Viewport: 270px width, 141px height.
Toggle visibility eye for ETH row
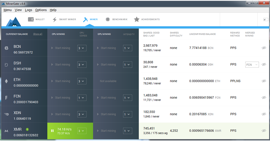tap(264, 81)
